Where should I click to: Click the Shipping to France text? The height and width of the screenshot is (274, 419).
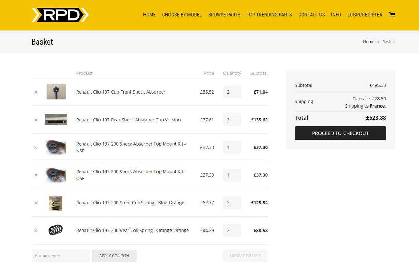[365, 106]
